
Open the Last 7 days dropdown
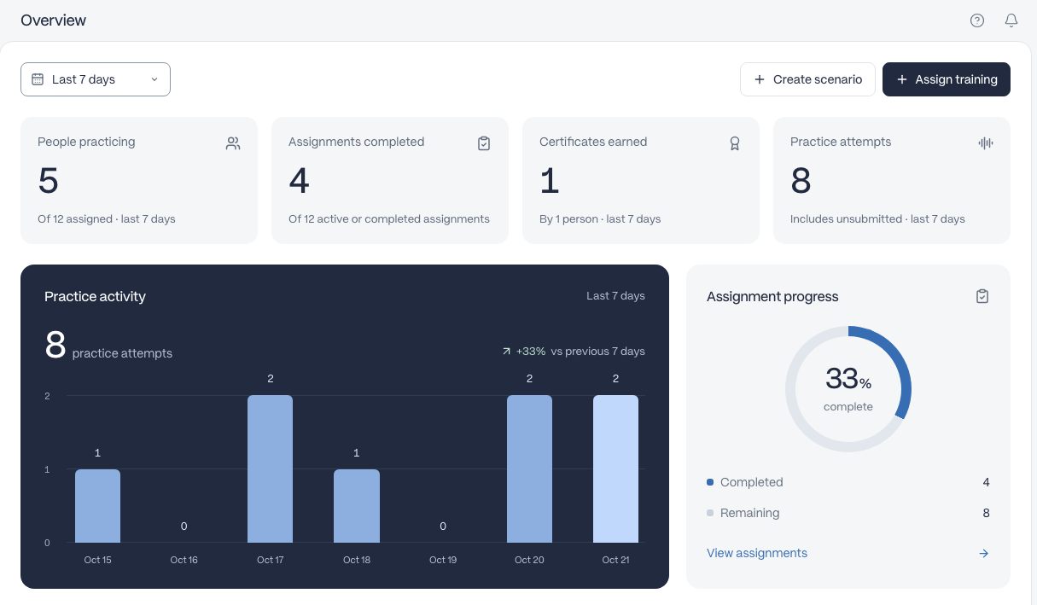[96, 79]
